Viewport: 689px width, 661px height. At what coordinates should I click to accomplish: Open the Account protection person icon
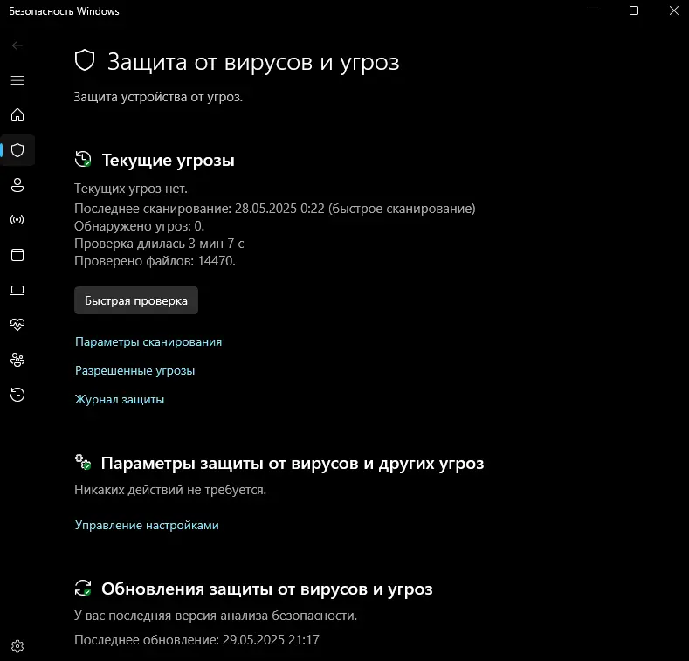tap(17, 185)
